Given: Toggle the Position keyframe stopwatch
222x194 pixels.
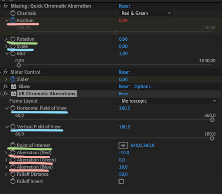Looking at the screenshot, I should pos(13,20).
